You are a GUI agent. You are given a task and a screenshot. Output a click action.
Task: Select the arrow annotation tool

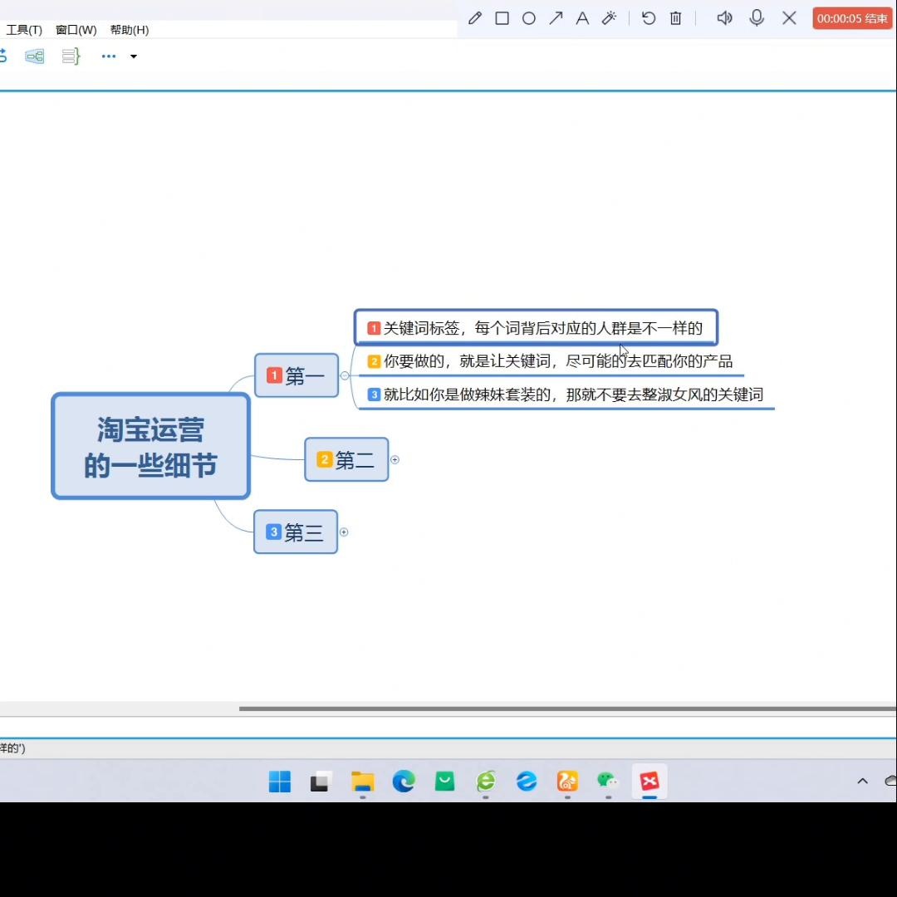click(556, 18)
